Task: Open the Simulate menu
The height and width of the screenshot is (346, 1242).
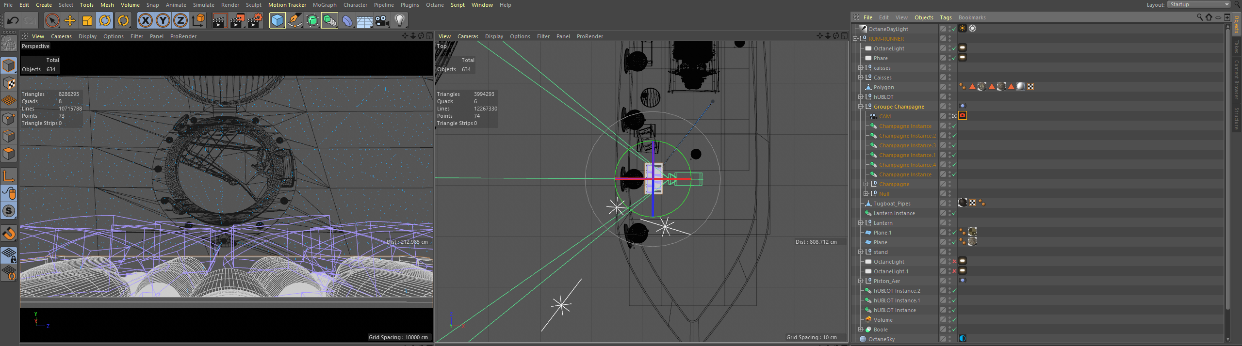Action: coord(204,5)
